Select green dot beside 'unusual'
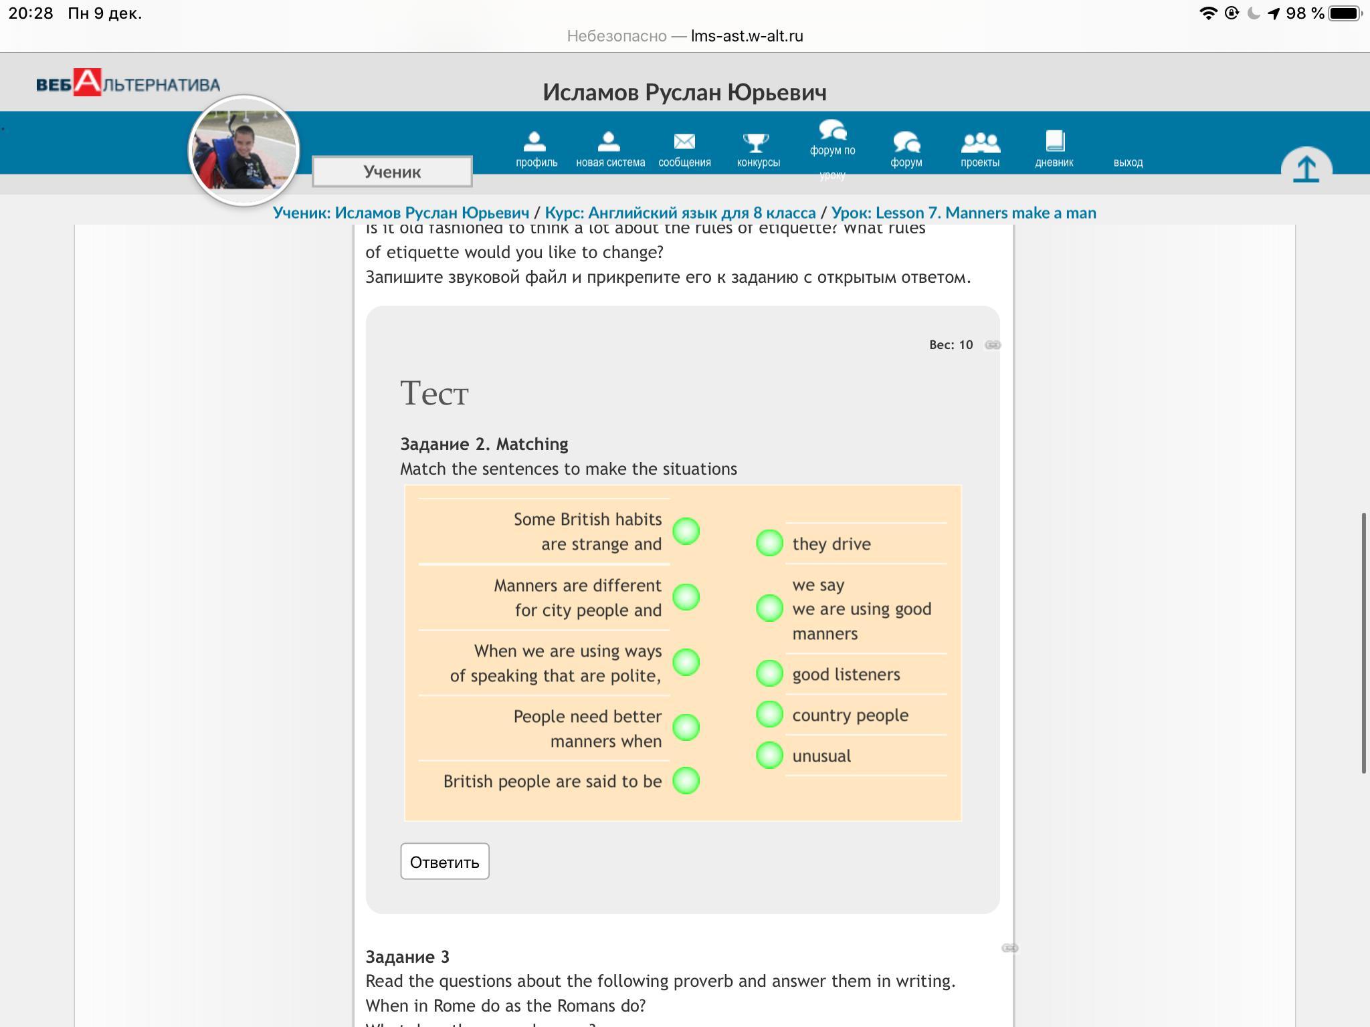Screen dimensions: 1370x1027 click(769, 755)
